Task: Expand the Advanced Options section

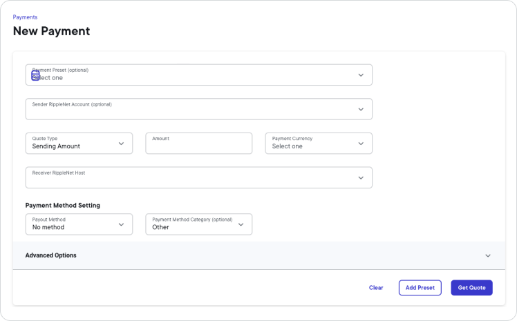Action: click(x=257, y=255)
